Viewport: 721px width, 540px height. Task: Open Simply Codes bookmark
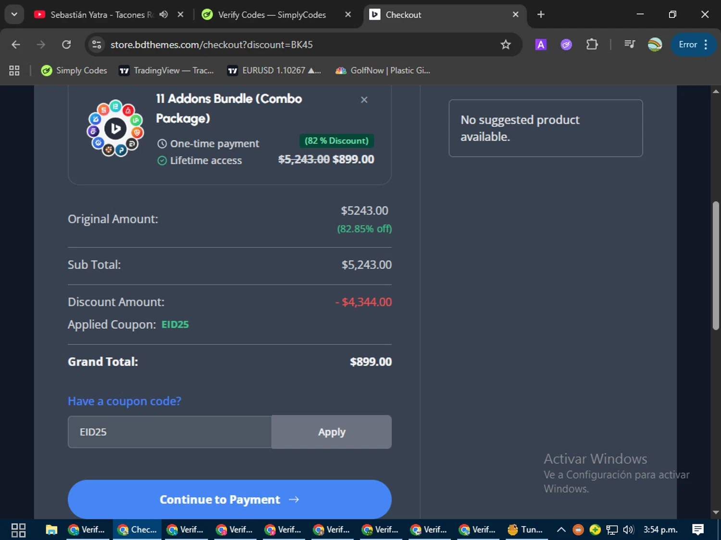click(x=75, y=71)
